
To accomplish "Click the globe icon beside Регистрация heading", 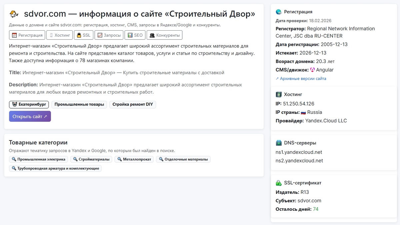I will click(x=278, y=11).
